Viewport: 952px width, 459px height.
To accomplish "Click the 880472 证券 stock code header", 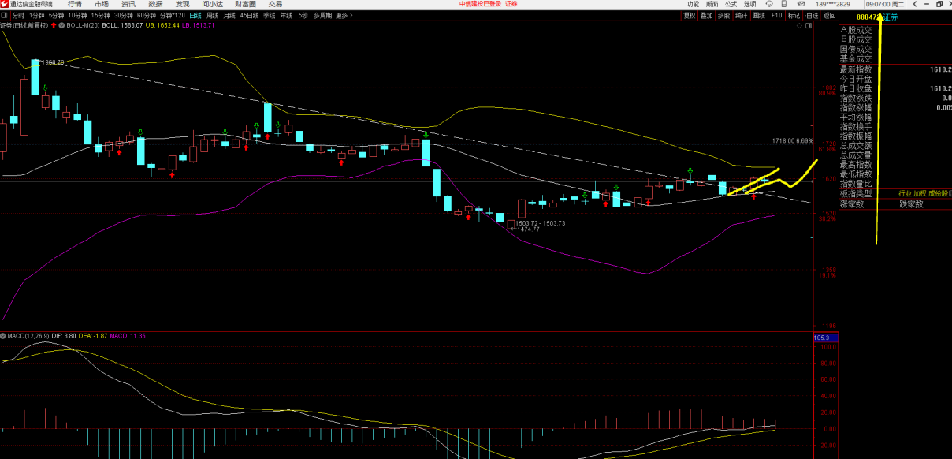I will pos(876,17).
